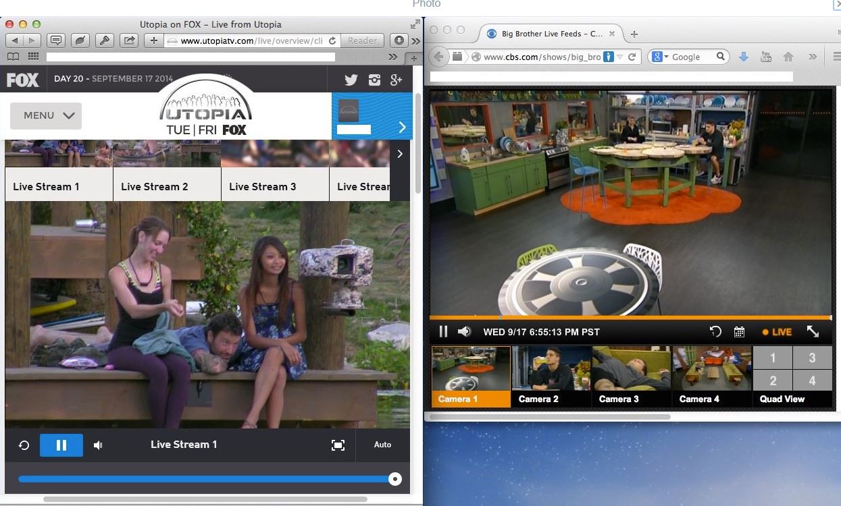This screenshot has width=841, height=506.
Task: Add bookmark with Safari plus button
Action: tap(154, 40)
